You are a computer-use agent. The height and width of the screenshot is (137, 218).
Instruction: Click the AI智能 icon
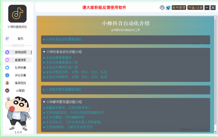pos(7,90)
